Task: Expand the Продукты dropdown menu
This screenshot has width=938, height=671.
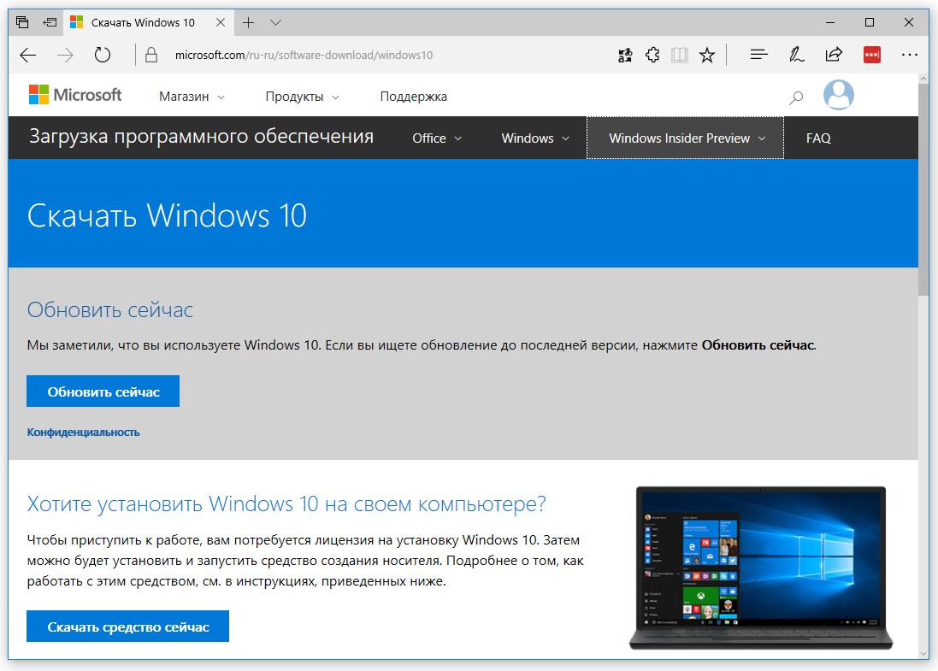Action: tap(302, 97)
